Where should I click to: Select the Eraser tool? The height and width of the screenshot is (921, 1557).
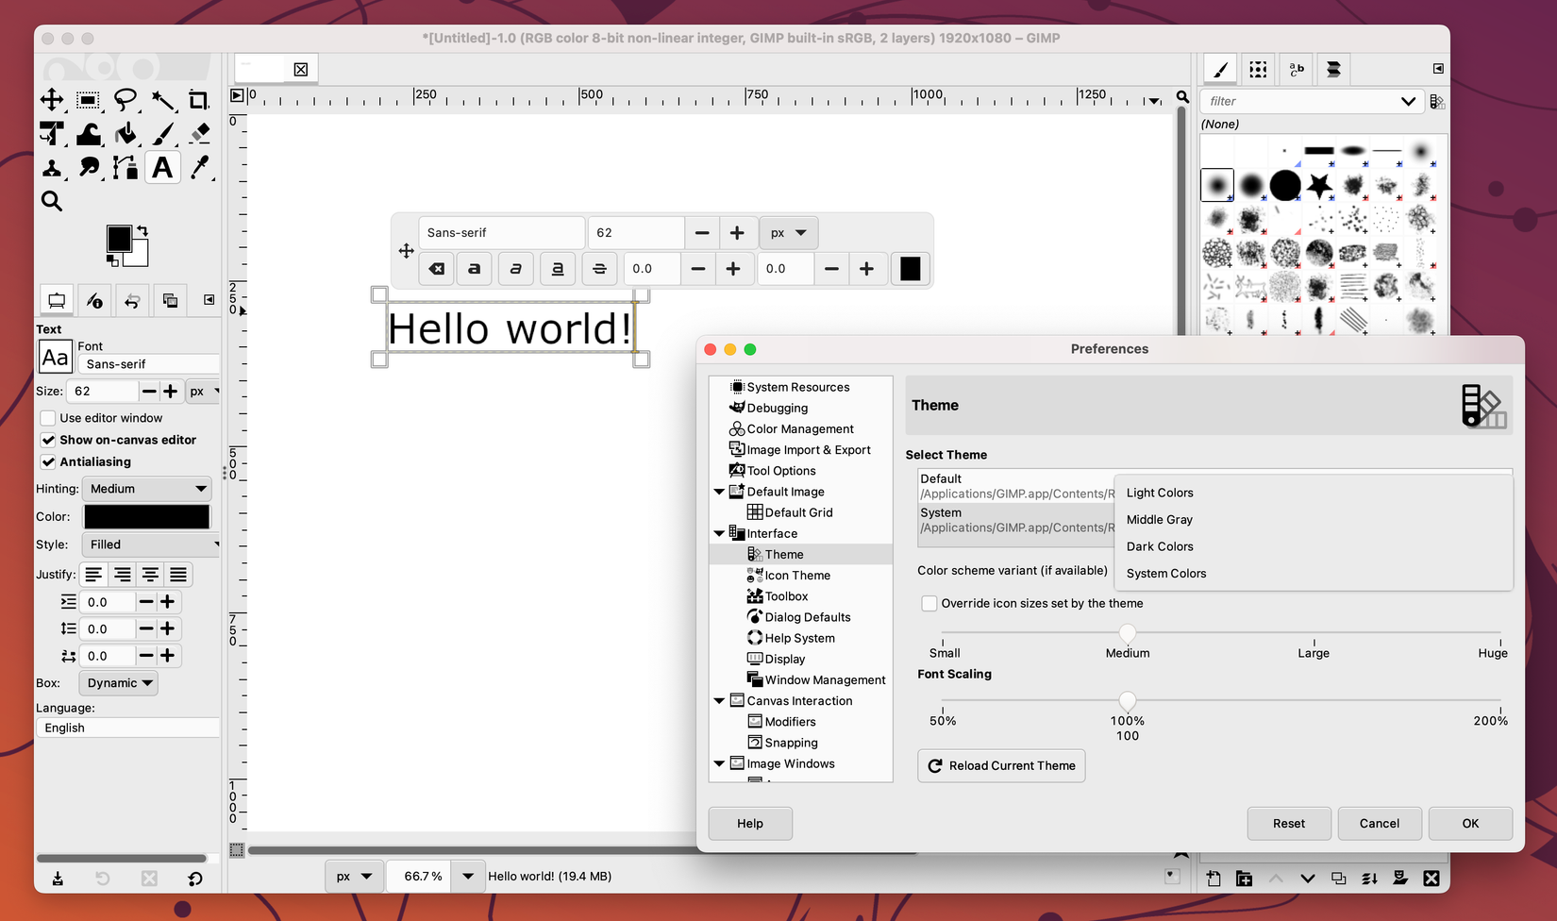[199, 134]
